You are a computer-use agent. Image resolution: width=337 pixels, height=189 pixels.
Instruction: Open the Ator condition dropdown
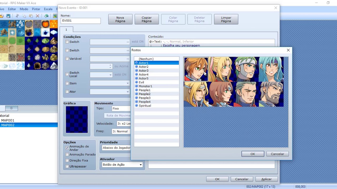pos(110,92)
